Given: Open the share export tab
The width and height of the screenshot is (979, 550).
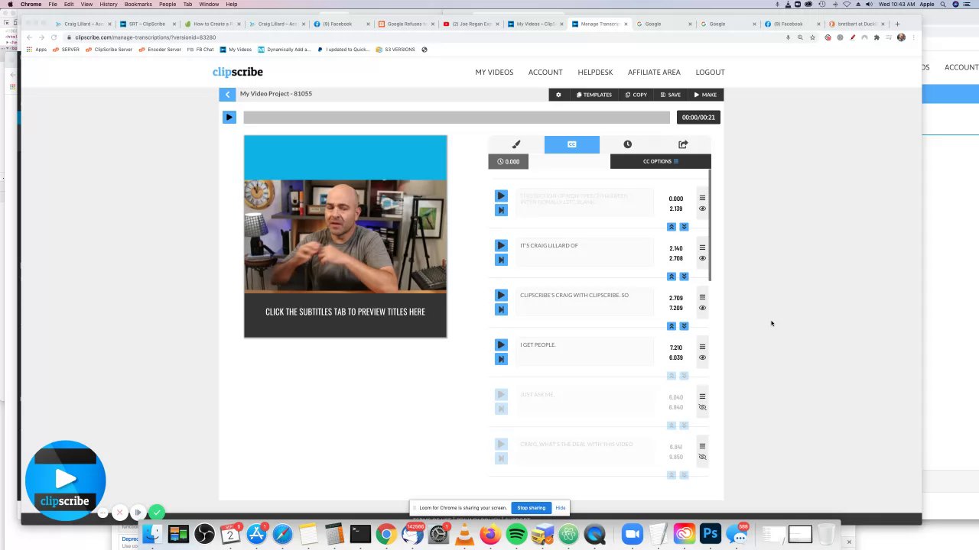Looking at the screenshot, I should (x=683, y=144).
